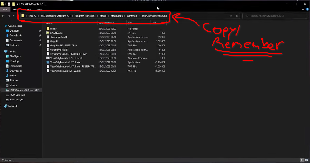This screenshot has height=163, width=310.
Task: Open the mods folder icon
Action: 48,29
